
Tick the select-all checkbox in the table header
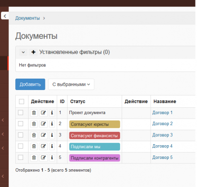22,101
